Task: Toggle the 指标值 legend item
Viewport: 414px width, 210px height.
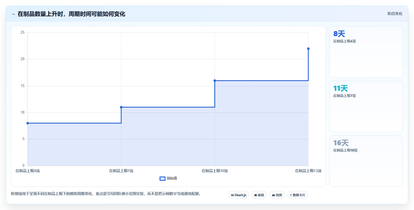Action: [168, 178]
